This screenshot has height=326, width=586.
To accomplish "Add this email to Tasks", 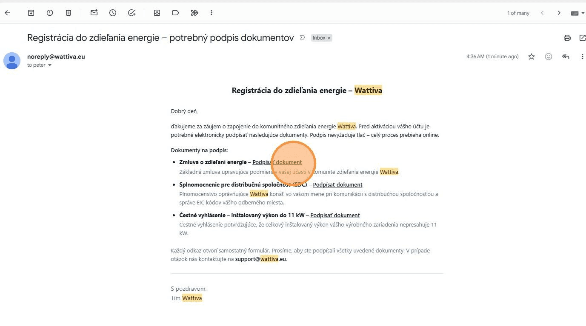I will coord(131,13).
